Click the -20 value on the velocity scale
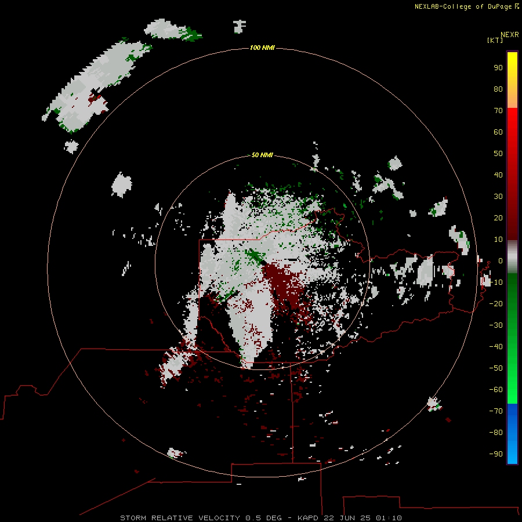522x522 pixels. [496, 304]
